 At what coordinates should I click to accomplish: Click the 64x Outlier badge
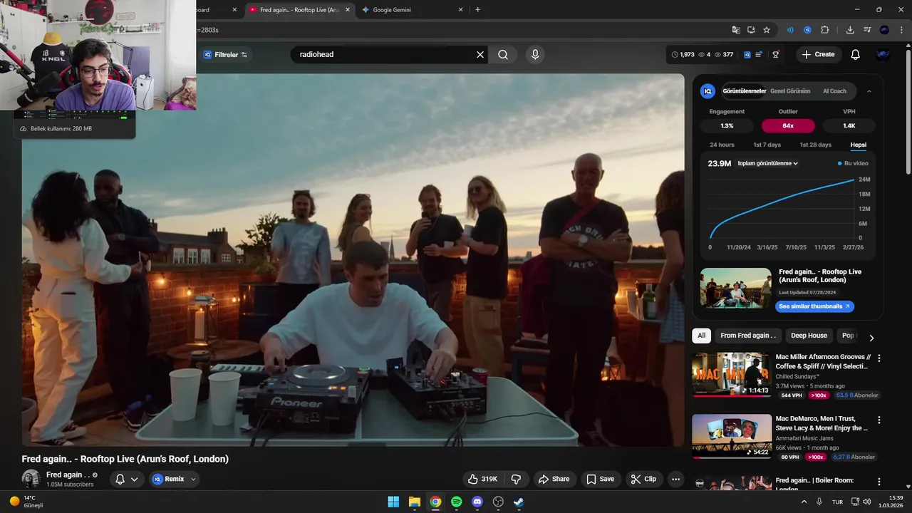click(788, 125)
